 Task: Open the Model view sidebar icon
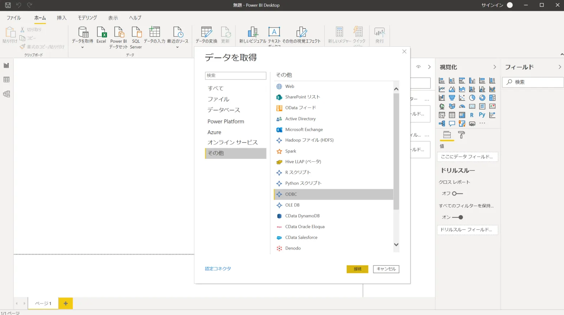[x=6, y=94]
